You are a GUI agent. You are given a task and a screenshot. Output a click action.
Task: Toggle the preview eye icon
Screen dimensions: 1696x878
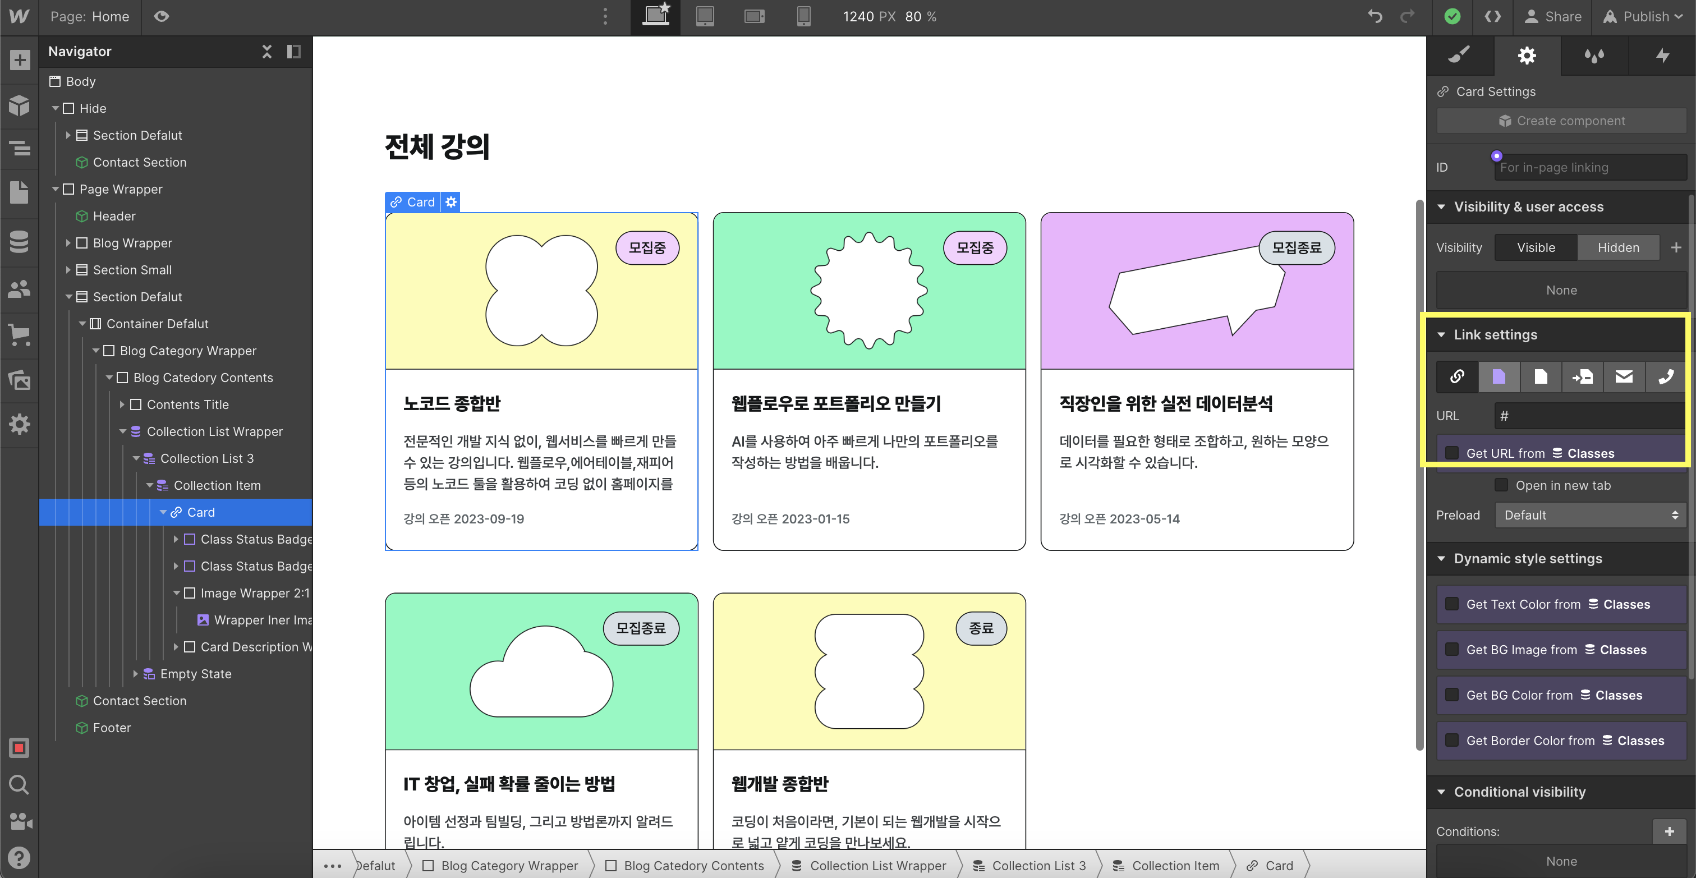[x=162, y=16]
